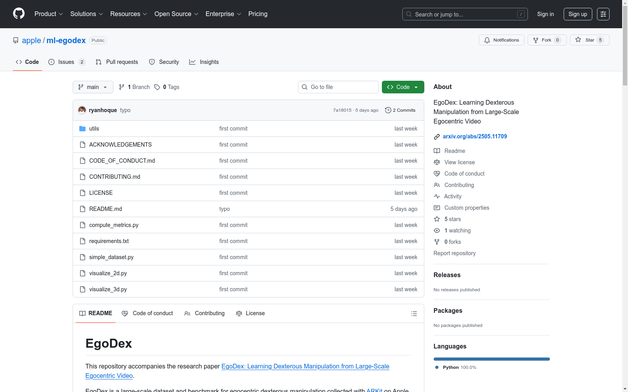Screen dimensions: 628x392
Task: Click the Sign in link
Action: [546, 14]
